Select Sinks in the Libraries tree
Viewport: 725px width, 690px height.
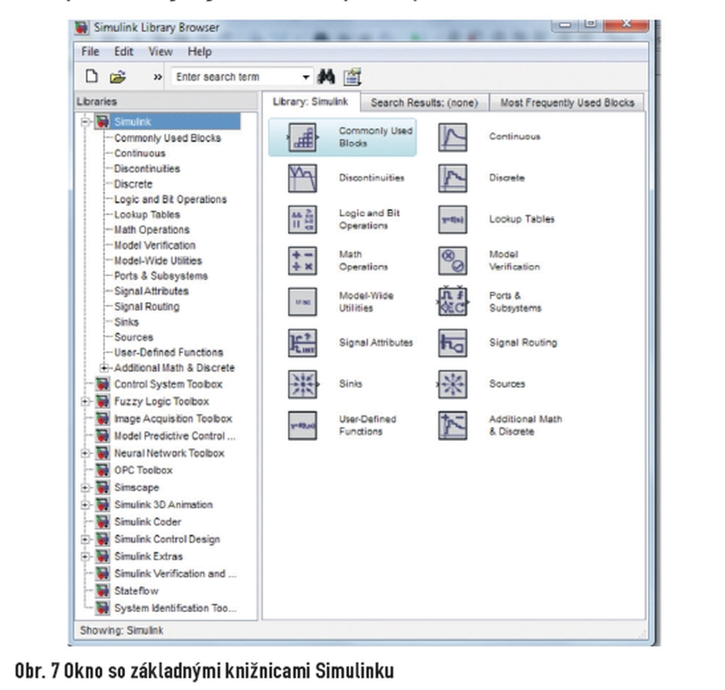click(x=126, y=321)
